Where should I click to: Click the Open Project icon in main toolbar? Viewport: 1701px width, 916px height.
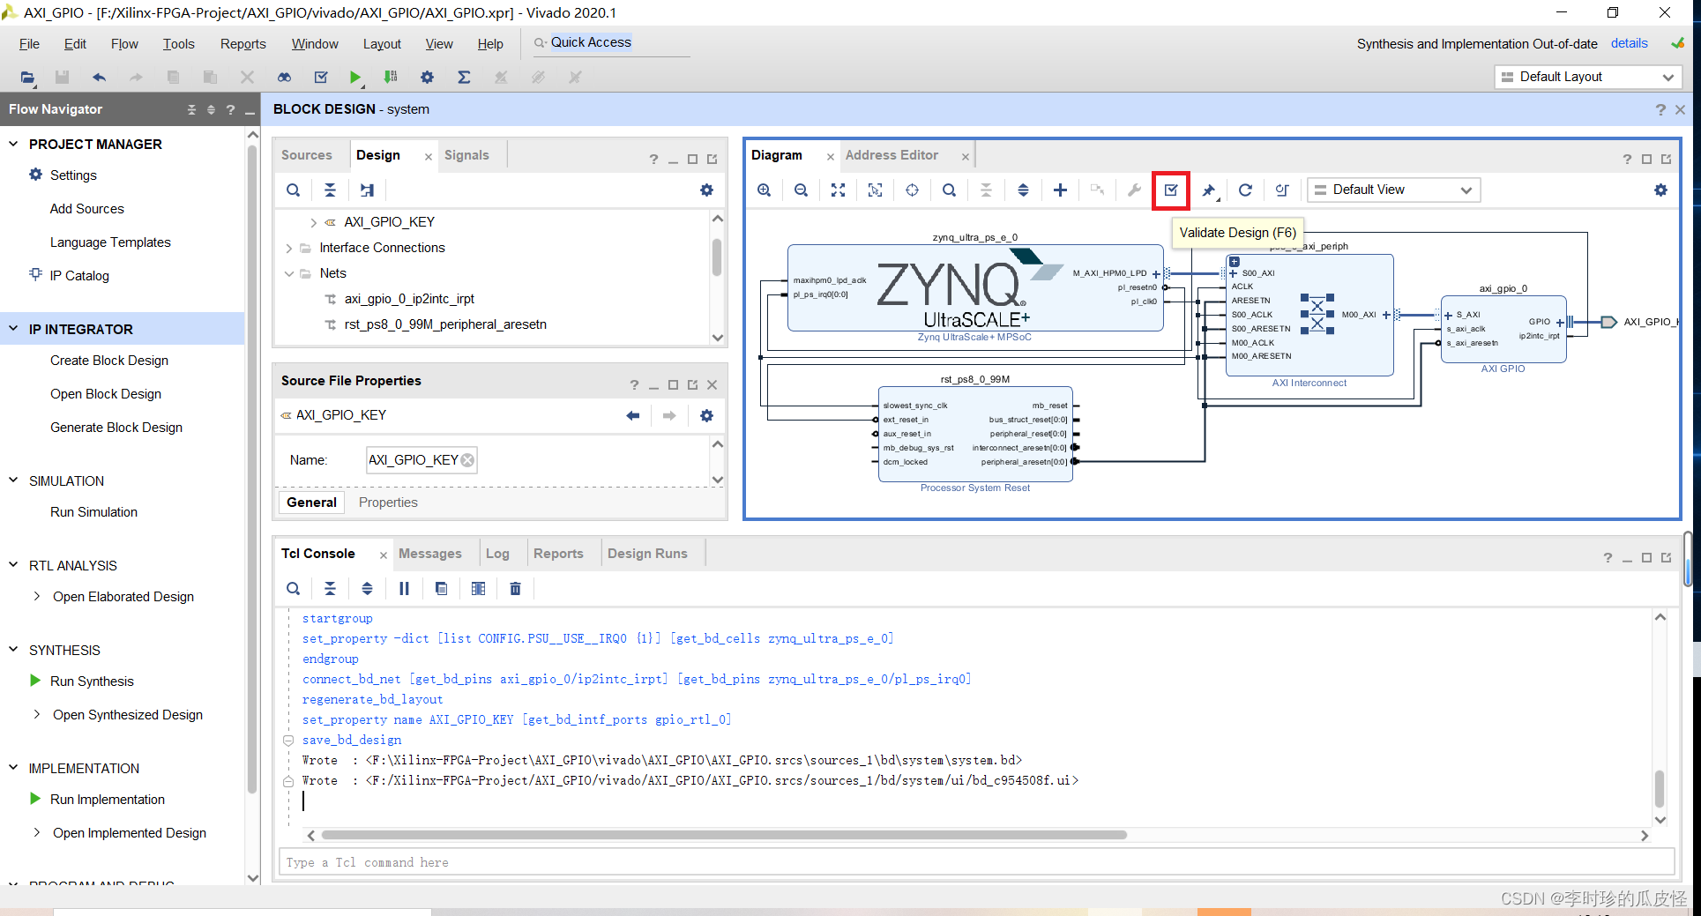pyautogui.click(x=27, y=78)
